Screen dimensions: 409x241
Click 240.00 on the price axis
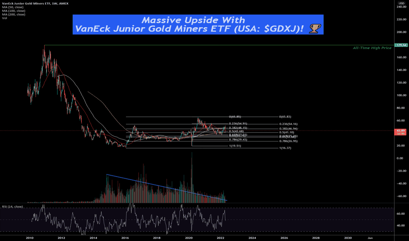(x=402, y=7)
